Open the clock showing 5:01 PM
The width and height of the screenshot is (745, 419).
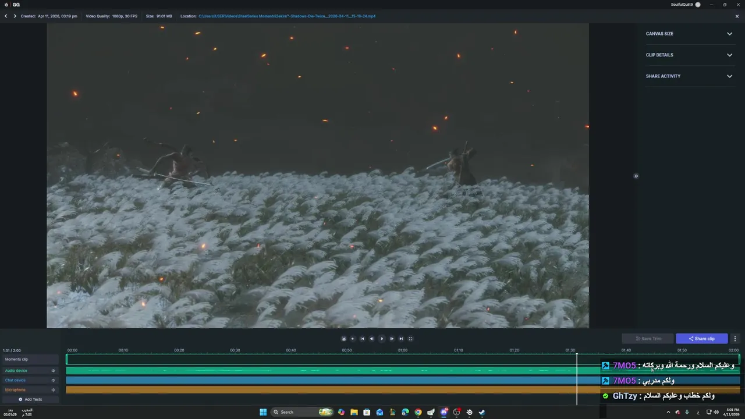coord(730,412)
